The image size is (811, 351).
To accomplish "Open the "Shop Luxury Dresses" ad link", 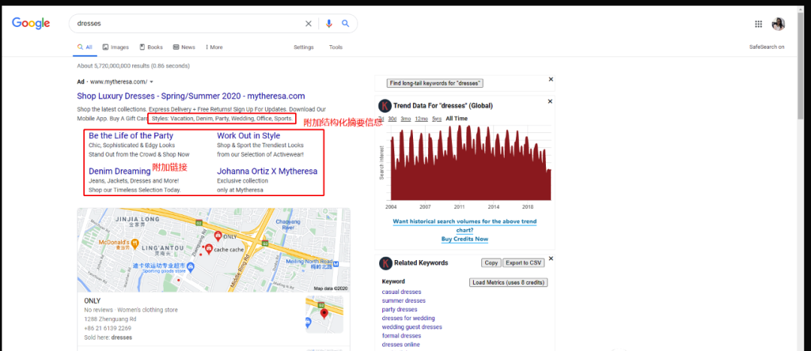I will coord(191,96).
